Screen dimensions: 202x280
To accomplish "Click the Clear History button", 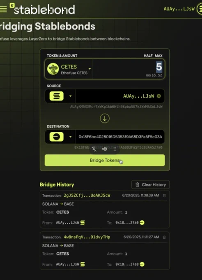I will click(151, 184).
